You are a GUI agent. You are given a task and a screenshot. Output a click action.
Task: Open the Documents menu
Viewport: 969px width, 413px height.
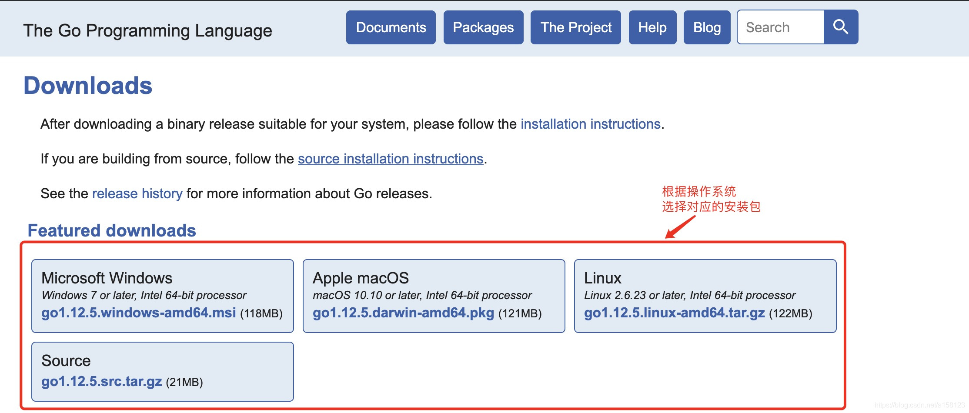(x=391, y=27)
